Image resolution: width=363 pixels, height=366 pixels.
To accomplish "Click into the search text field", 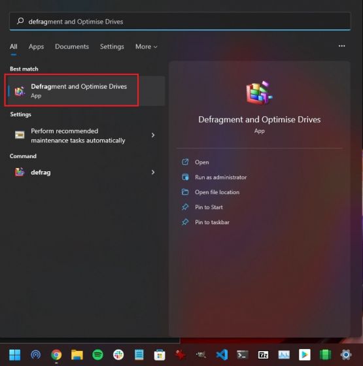I will 180,21.
